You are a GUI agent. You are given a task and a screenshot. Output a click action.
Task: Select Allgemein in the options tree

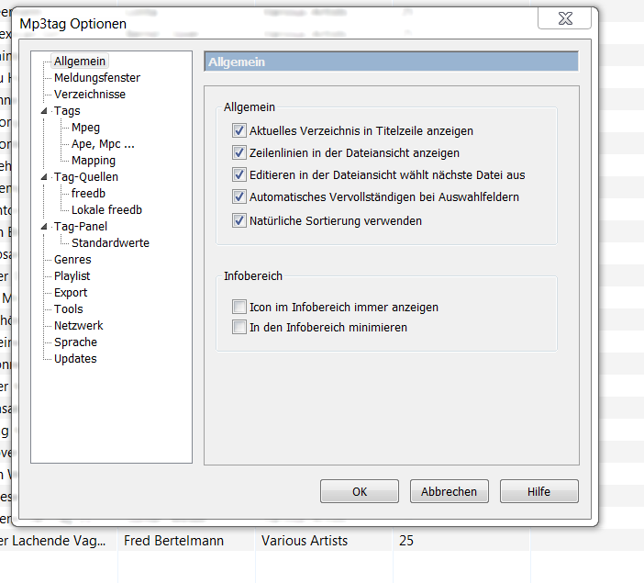[80, 62]
